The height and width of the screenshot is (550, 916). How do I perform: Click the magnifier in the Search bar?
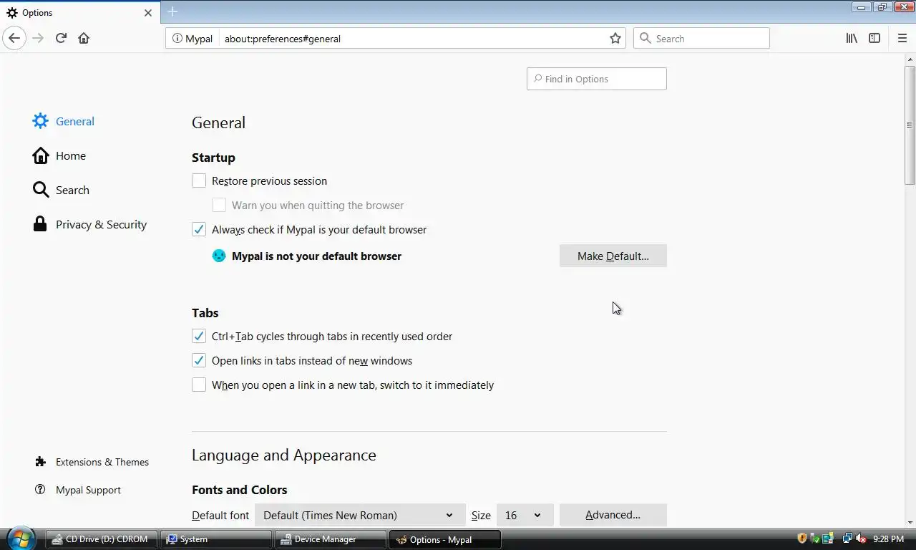tap(645, 38)
